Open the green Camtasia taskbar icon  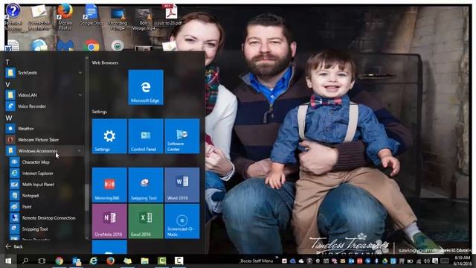[x=162, y=261]
